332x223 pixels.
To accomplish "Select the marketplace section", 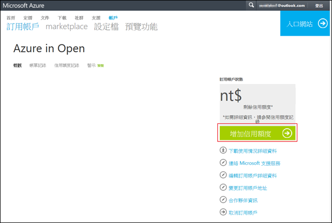I will (x=66, y=26).
